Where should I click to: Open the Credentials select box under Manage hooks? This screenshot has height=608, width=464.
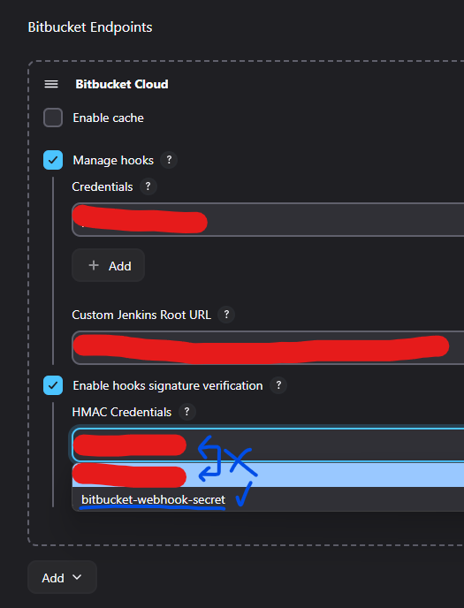coord(268,219)
